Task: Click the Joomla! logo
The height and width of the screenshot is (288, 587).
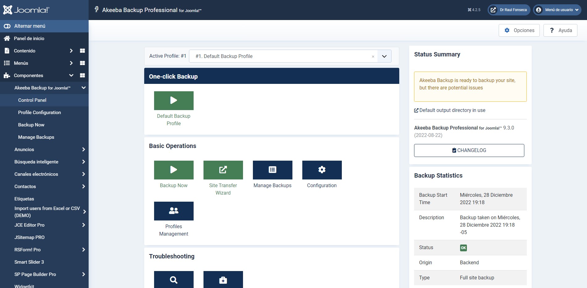Action: pos(26,10)
